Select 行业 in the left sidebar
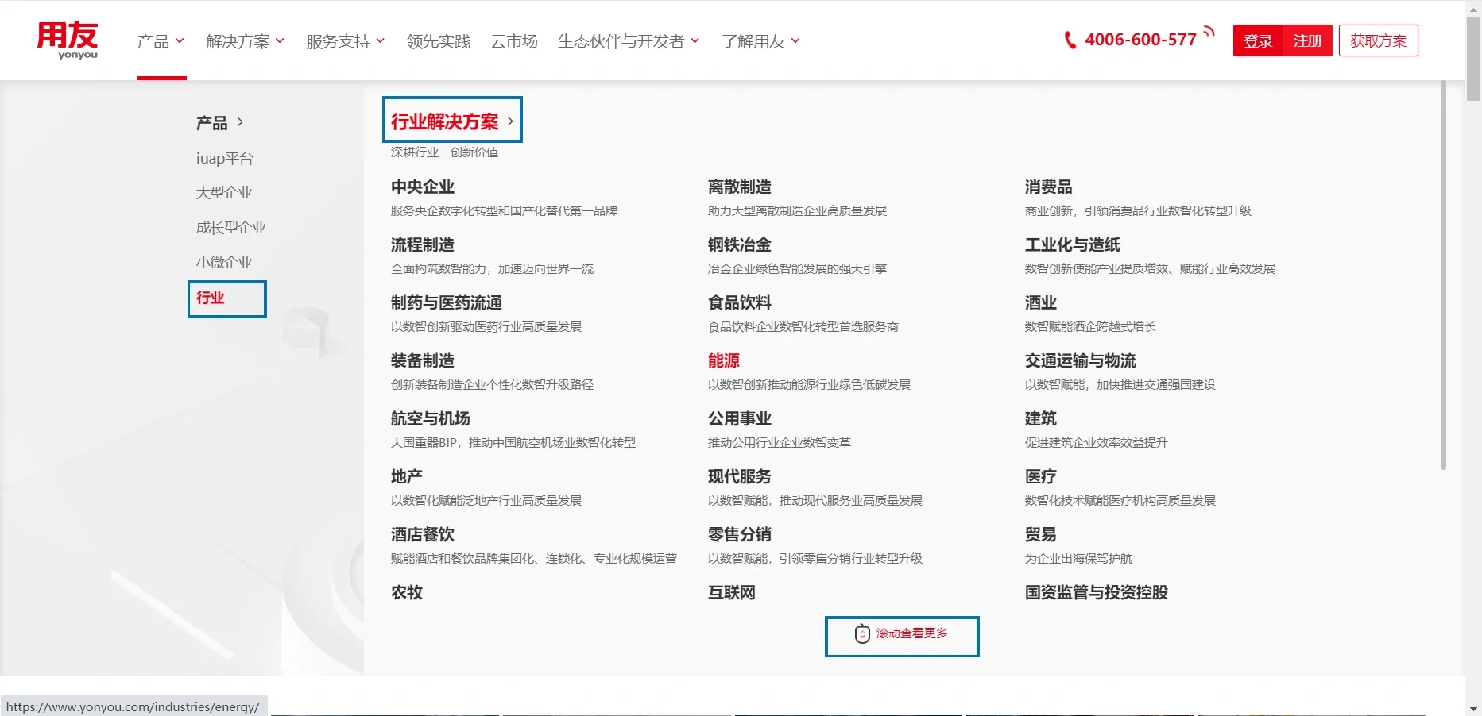Image resolution: width=1482 pixels, height=716 pixels. click(211, 298)
